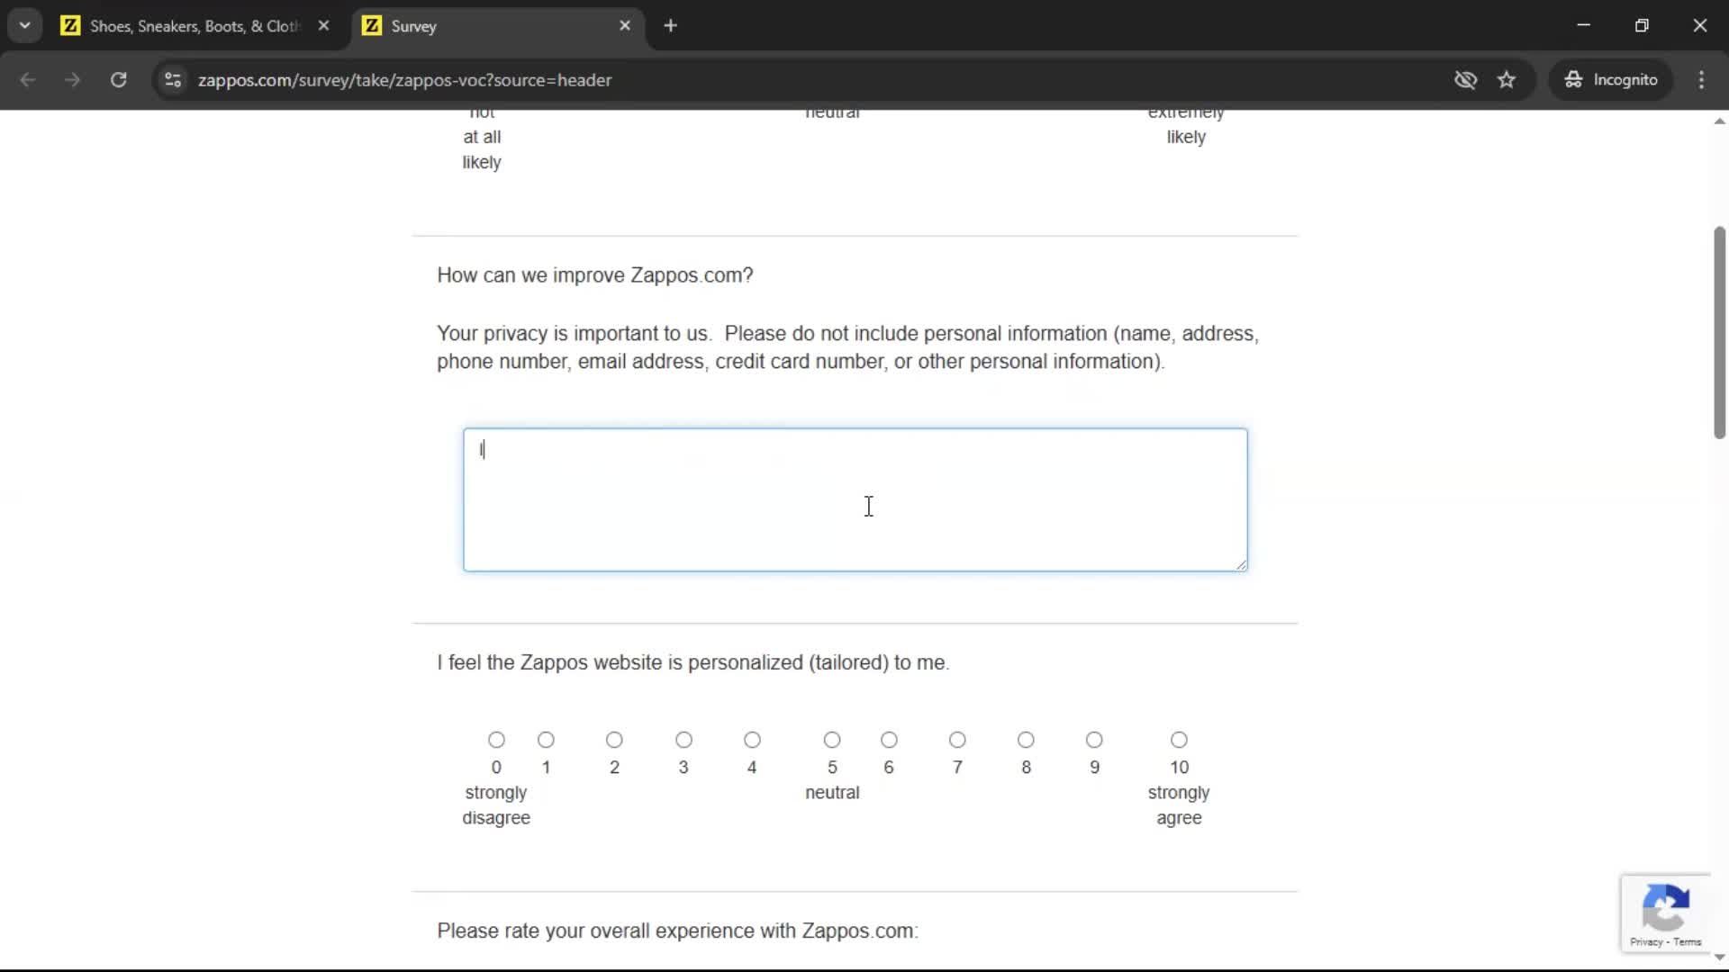Open third-party cookies blocked eye icon

(1465, 80)
